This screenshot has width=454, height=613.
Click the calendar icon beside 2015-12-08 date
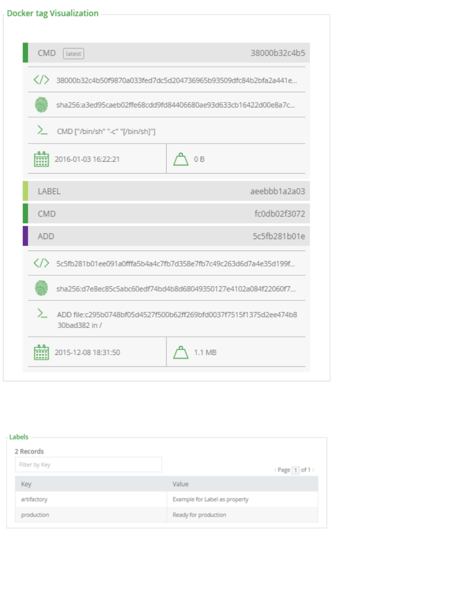41,352
